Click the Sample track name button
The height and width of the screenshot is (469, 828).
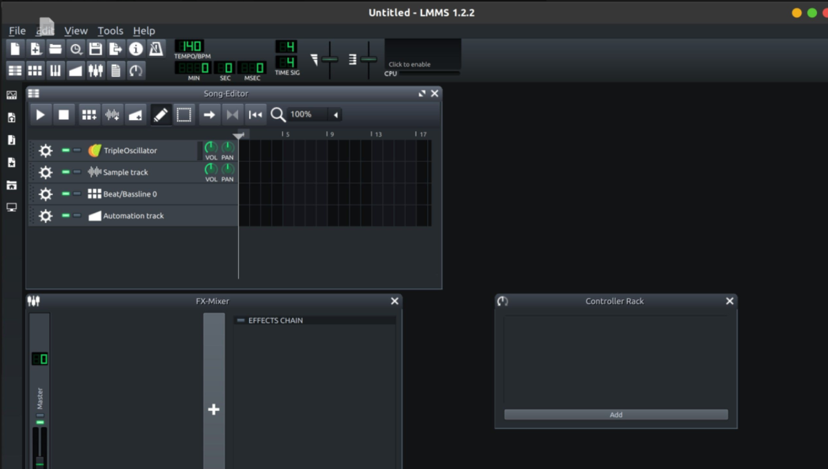pos(141,172)
